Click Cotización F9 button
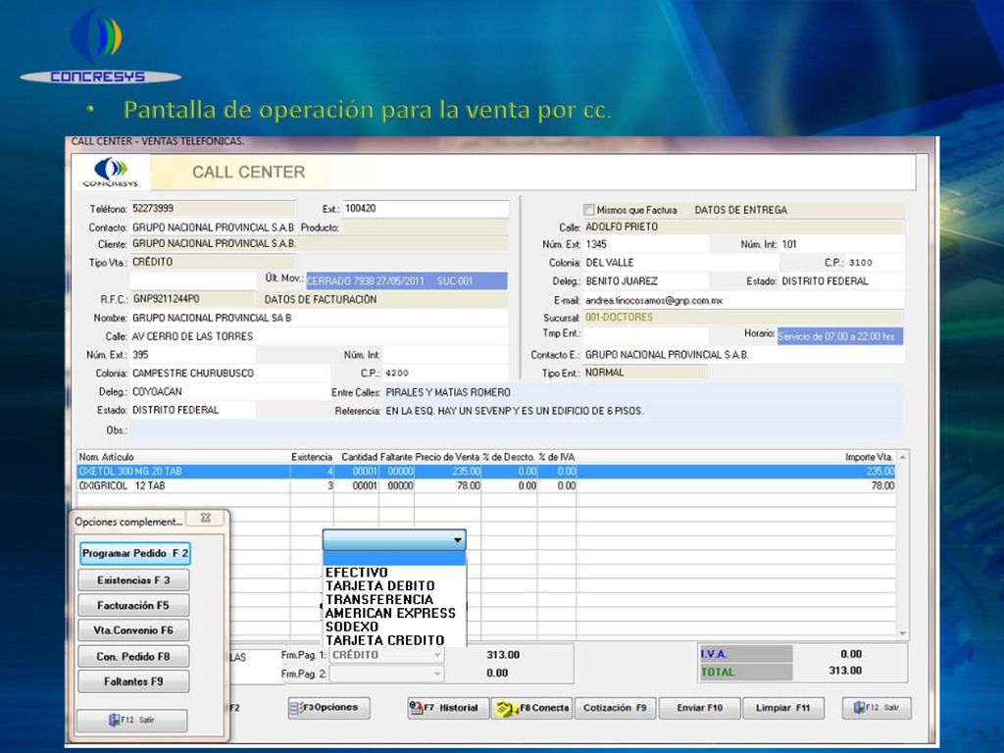 pos(615,708)
